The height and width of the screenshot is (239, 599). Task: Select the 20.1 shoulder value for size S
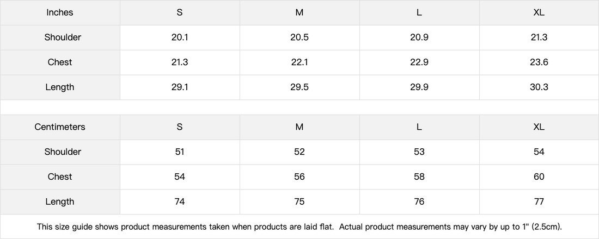point(180,37)
